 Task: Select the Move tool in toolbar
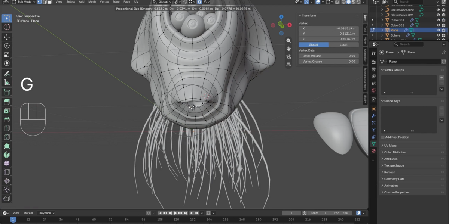point(7,37)
